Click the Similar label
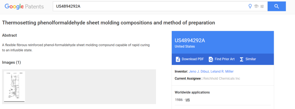Screen dimensions: 295x109 pyautogui.click(x=251, y=59)
